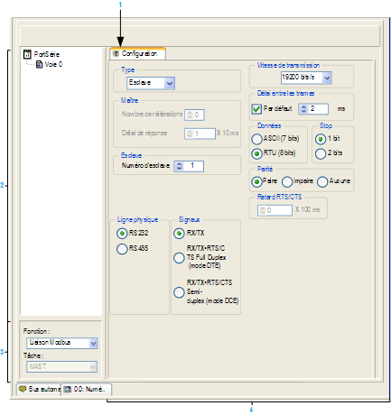Expand the Fonction dropdown Liaison Modbus
The height and width of the screenshot is (415, 391).
pyautogui.click(x=62, y=343)
